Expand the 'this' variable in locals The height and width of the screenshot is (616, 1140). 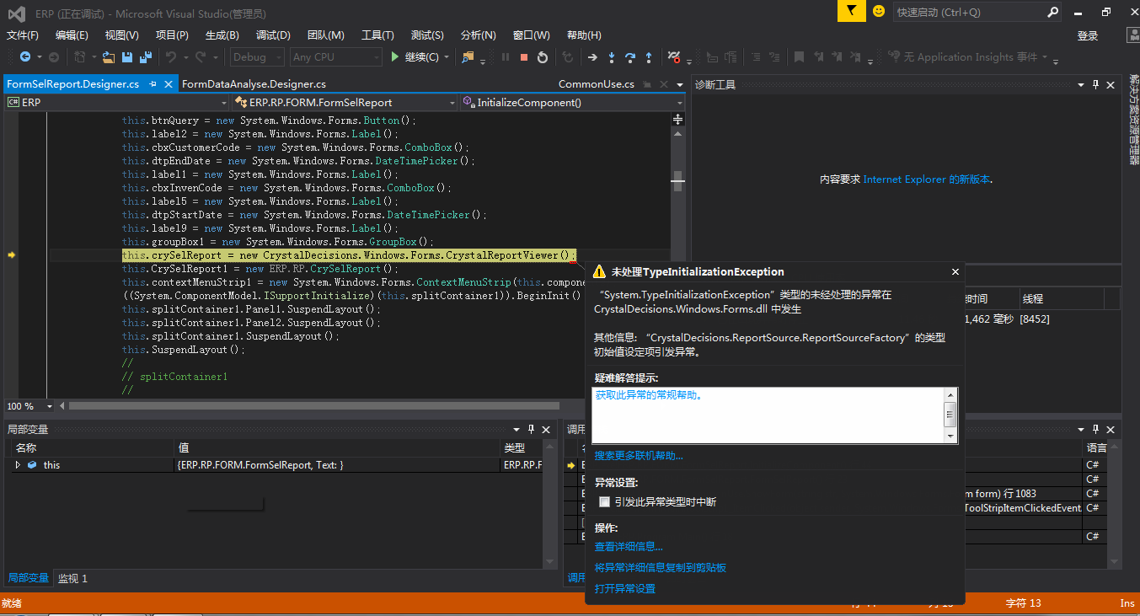click(18, 464)
